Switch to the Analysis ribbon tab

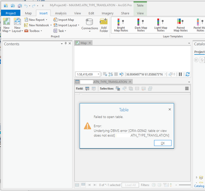[60, 13]
